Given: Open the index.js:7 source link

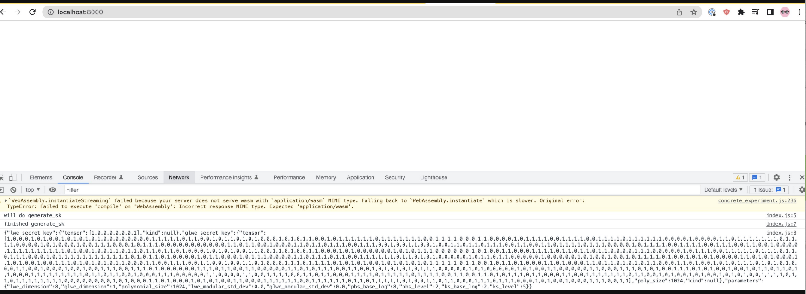Looking at the screenshot, I should pyautogui.click(x=781, y=224).
